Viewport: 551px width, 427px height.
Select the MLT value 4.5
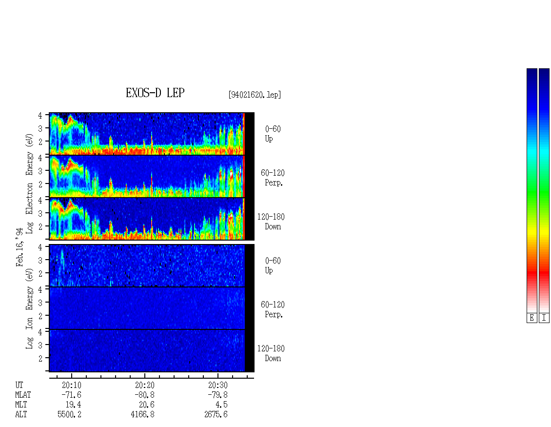(221, 405)
